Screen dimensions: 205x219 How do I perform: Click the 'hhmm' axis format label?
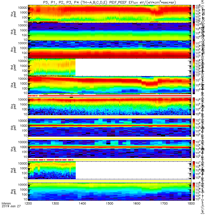click(6, 203)
